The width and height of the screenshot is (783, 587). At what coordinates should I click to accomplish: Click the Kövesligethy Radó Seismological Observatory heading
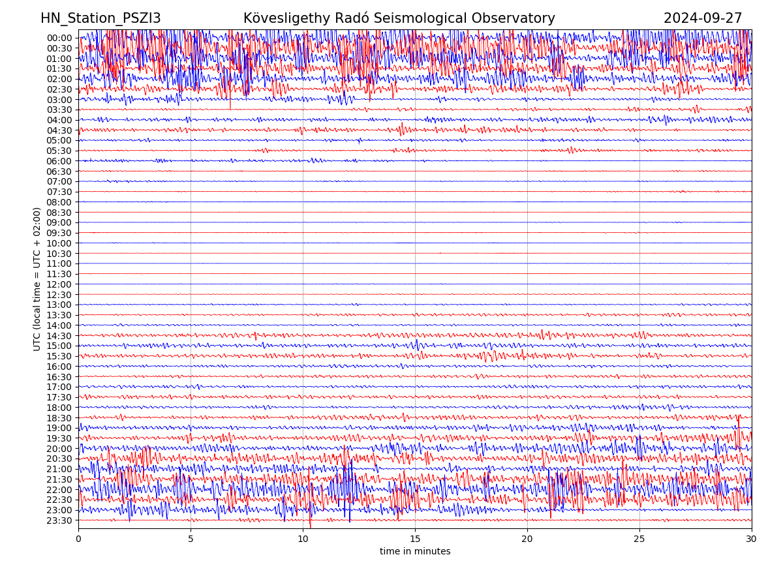tap(399, 18)
